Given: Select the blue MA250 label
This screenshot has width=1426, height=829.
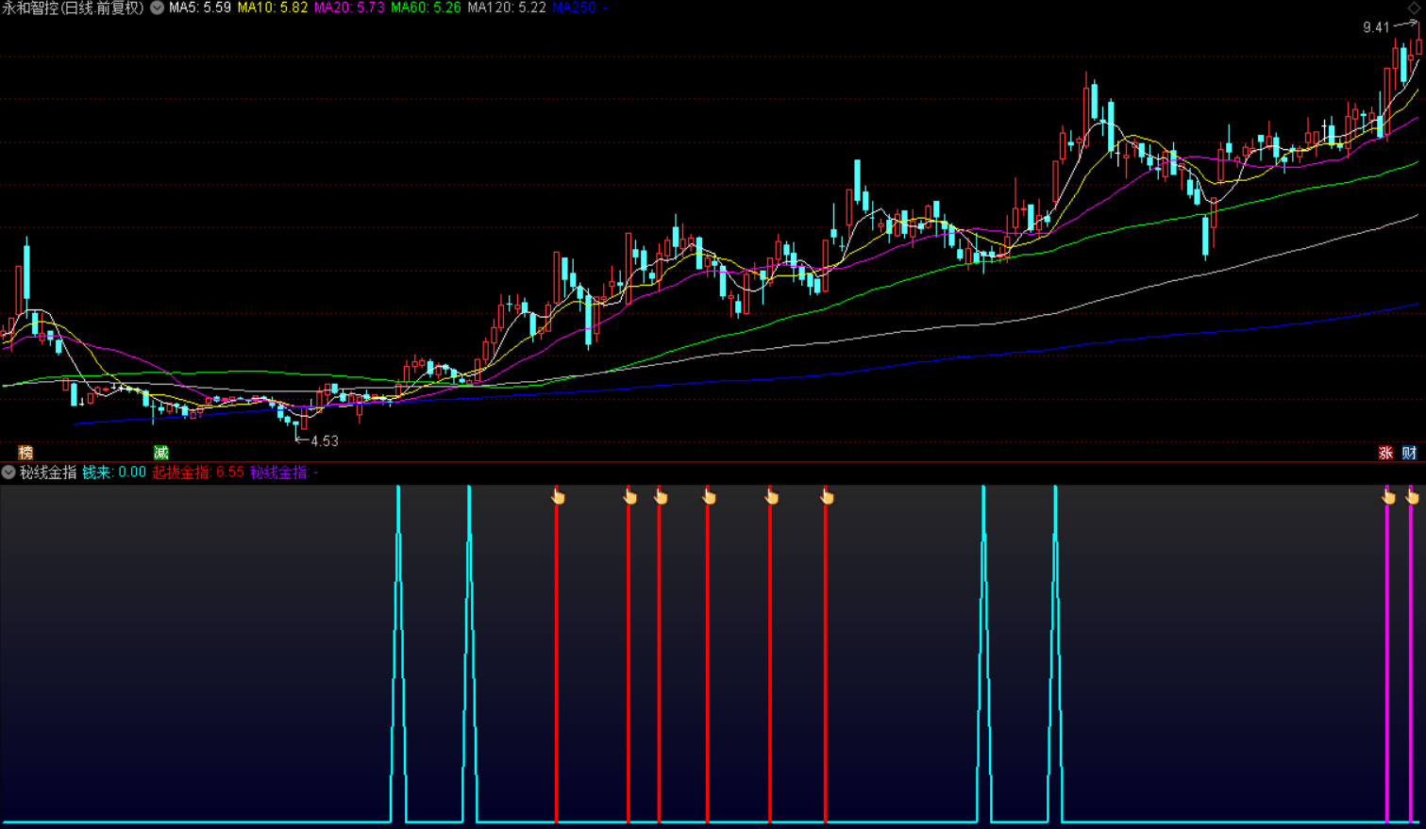Looking at the screenshot, I should (x=579, y=8).
